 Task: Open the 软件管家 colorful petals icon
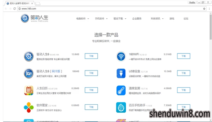[x=29, y=108]
